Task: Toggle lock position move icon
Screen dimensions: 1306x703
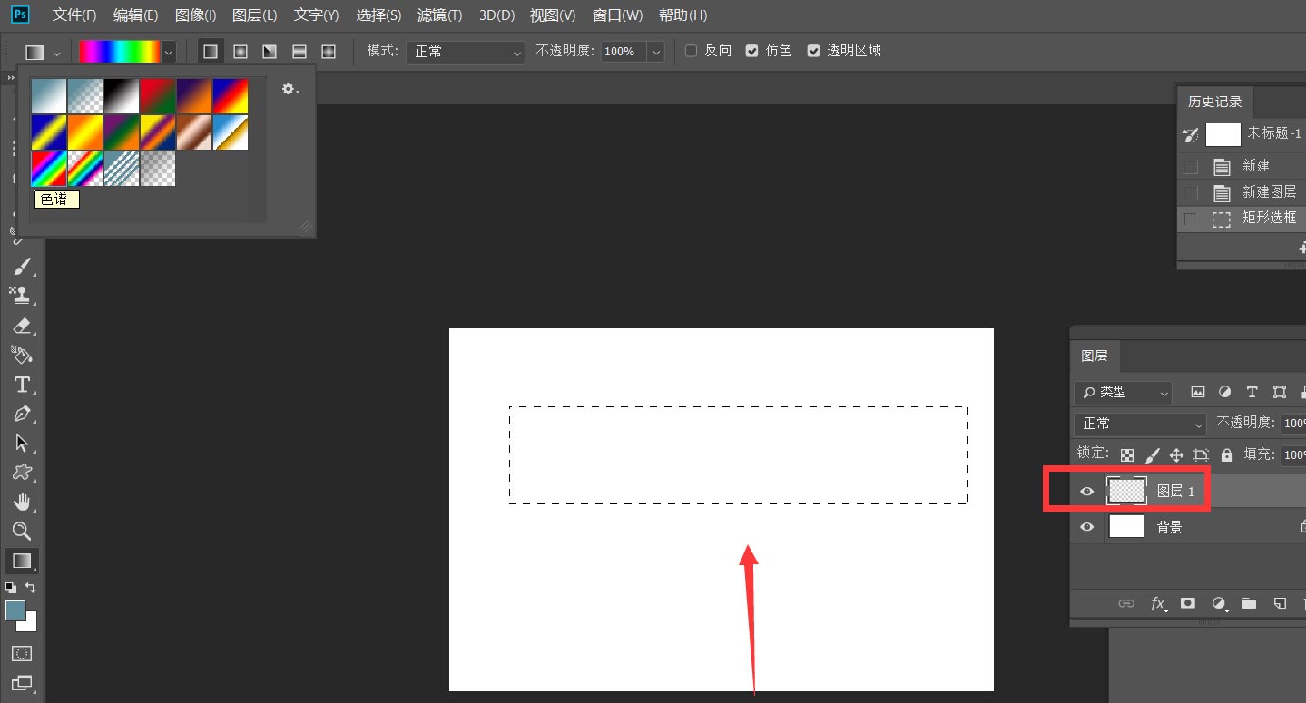Action: tap(1176, 454)
